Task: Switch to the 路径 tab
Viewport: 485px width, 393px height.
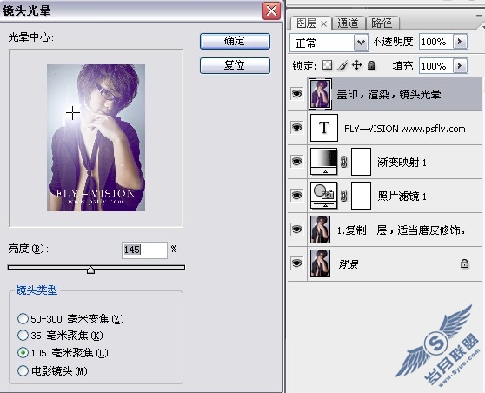Action: click(382, 23)
